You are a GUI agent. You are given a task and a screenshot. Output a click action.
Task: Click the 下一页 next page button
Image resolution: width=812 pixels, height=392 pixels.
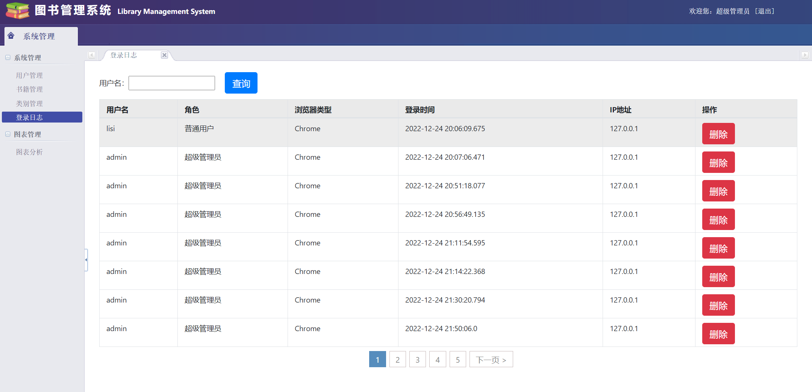491,359
